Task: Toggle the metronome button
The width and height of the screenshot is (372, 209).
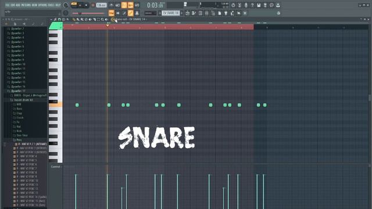Action: 111,5
